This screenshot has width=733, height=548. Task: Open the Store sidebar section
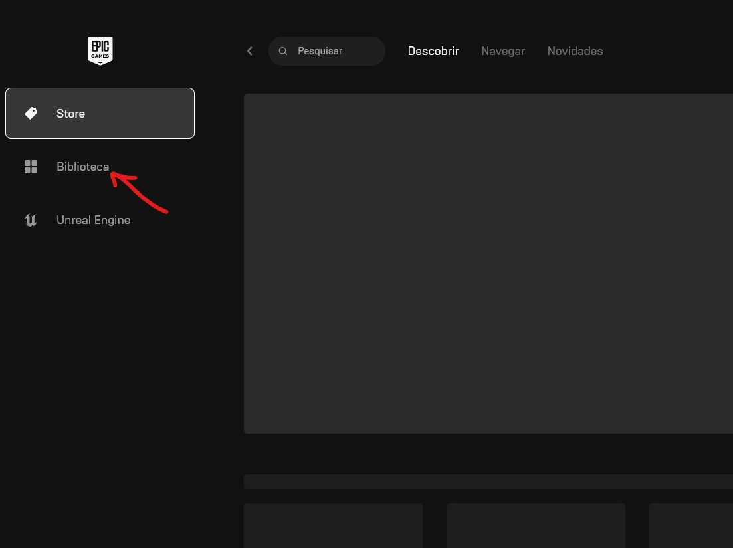(100, 113)
